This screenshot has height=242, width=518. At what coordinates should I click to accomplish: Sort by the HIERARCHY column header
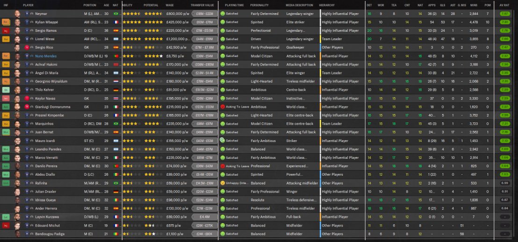click(327, 5)
